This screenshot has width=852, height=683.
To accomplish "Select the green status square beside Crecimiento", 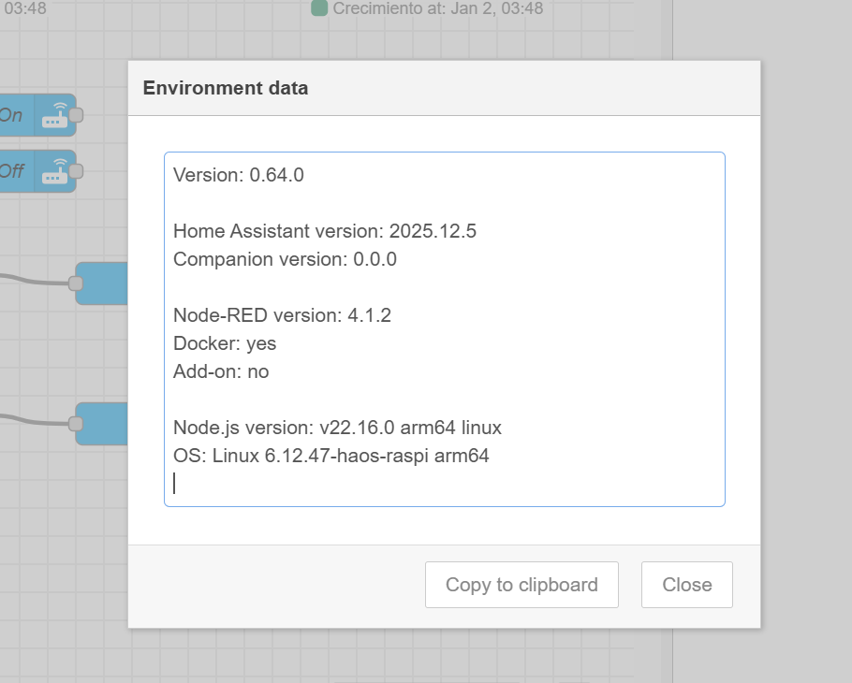I will (x=319, y=8).
